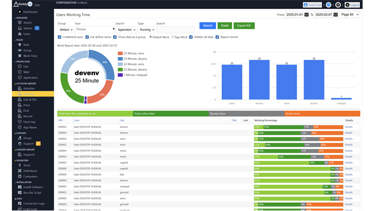Open the Dashboard from the sidebar
The height and width of the screenshot is (211, 375).
[30, 11]
